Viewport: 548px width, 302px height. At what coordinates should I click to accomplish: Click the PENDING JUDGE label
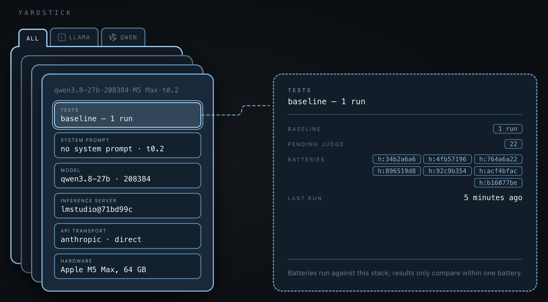coord(316,144)
